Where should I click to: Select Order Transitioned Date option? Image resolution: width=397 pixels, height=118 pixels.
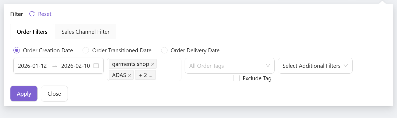pyautogui.click(x=85, y=50)
